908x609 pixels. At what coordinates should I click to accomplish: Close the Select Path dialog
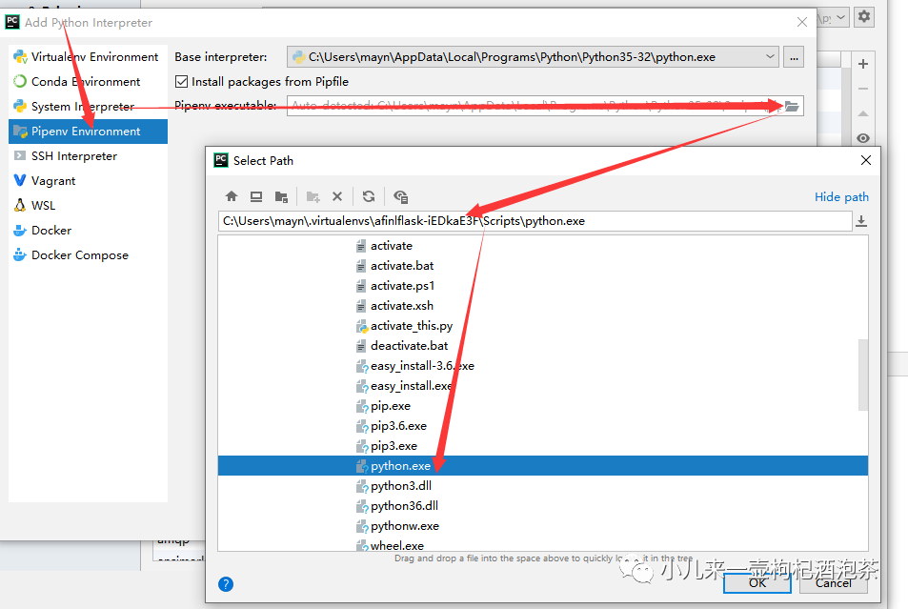pos(866,160)
